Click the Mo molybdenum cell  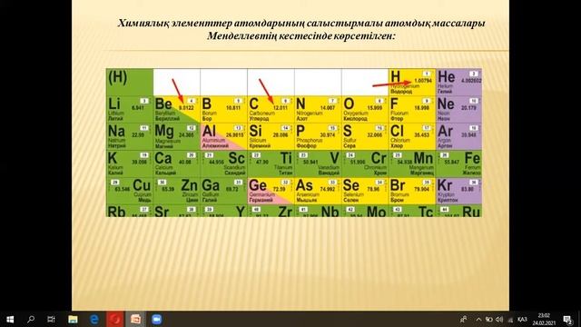point(365,211)
